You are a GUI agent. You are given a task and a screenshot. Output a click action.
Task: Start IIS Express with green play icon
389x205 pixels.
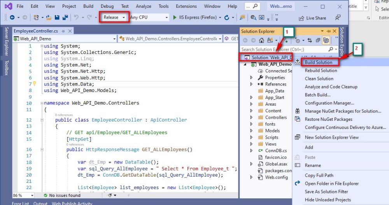pyautogui.click(x=175, y=17)
